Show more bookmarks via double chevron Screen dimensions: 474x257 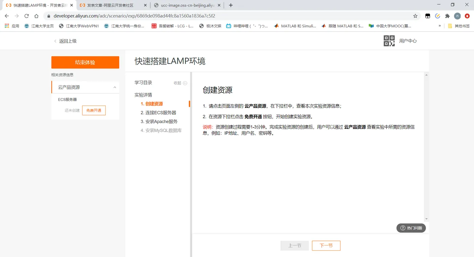(440, 26)
